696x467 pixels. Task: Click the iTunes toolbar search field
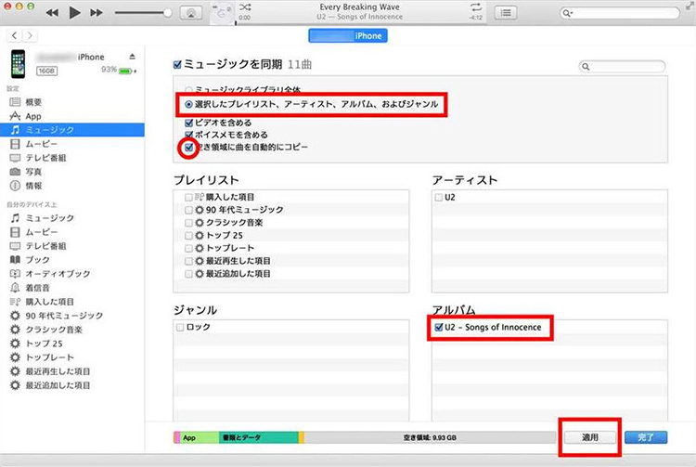pos(620,13)
